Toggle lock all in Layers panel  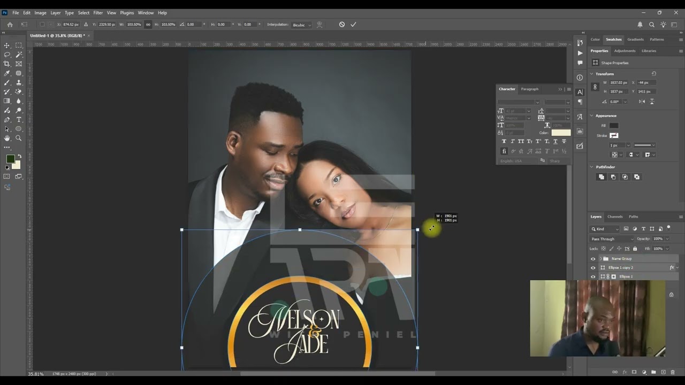(x=635, y=249)
